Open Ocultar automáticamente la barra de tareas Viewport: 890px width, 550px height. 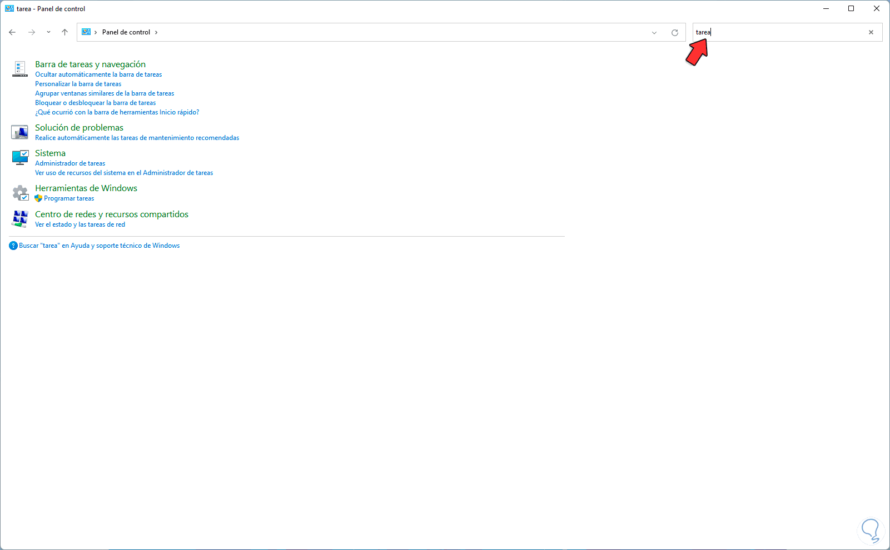tap(98, 74)
